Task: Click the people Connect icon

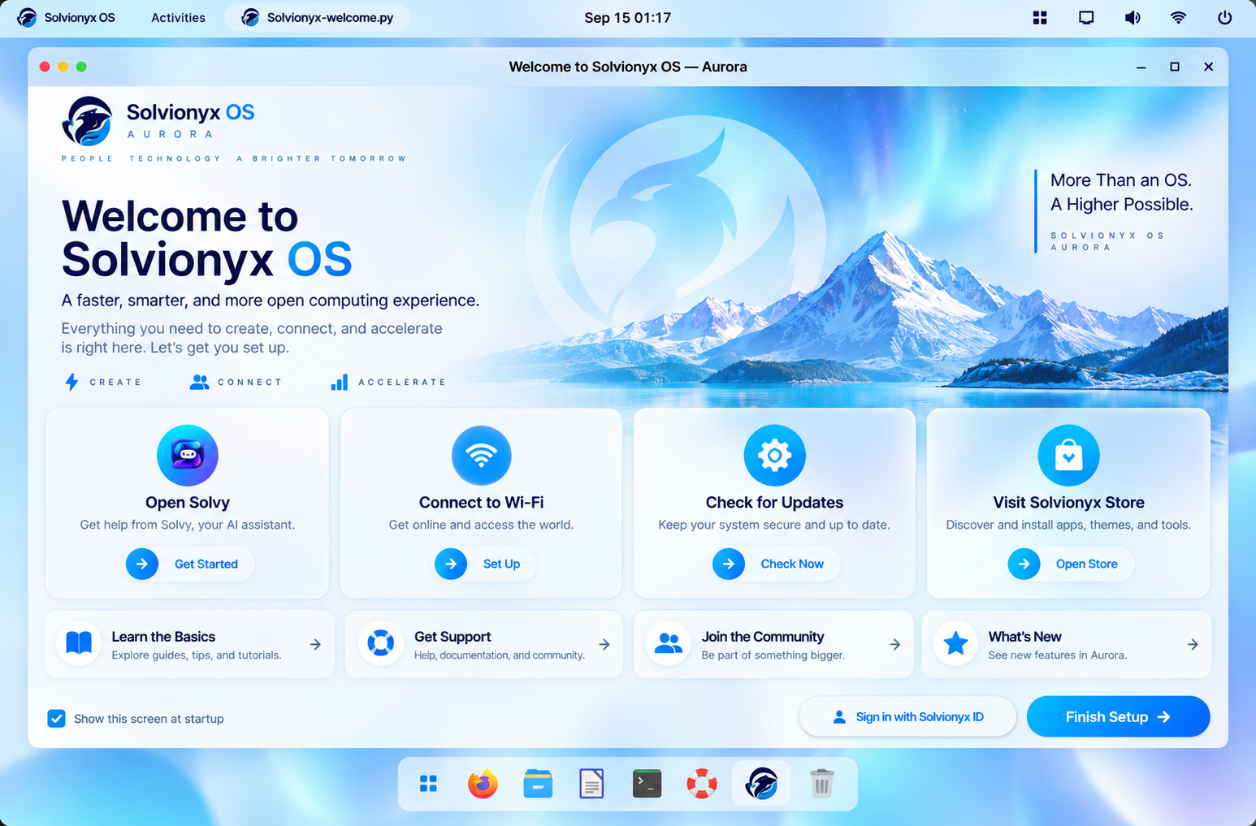Action: 199,382
